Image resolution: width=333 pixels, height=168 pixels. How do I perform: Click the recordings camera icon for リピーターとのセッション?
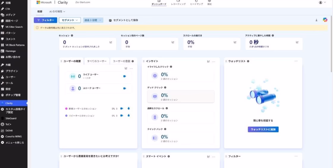coord(122,115)
